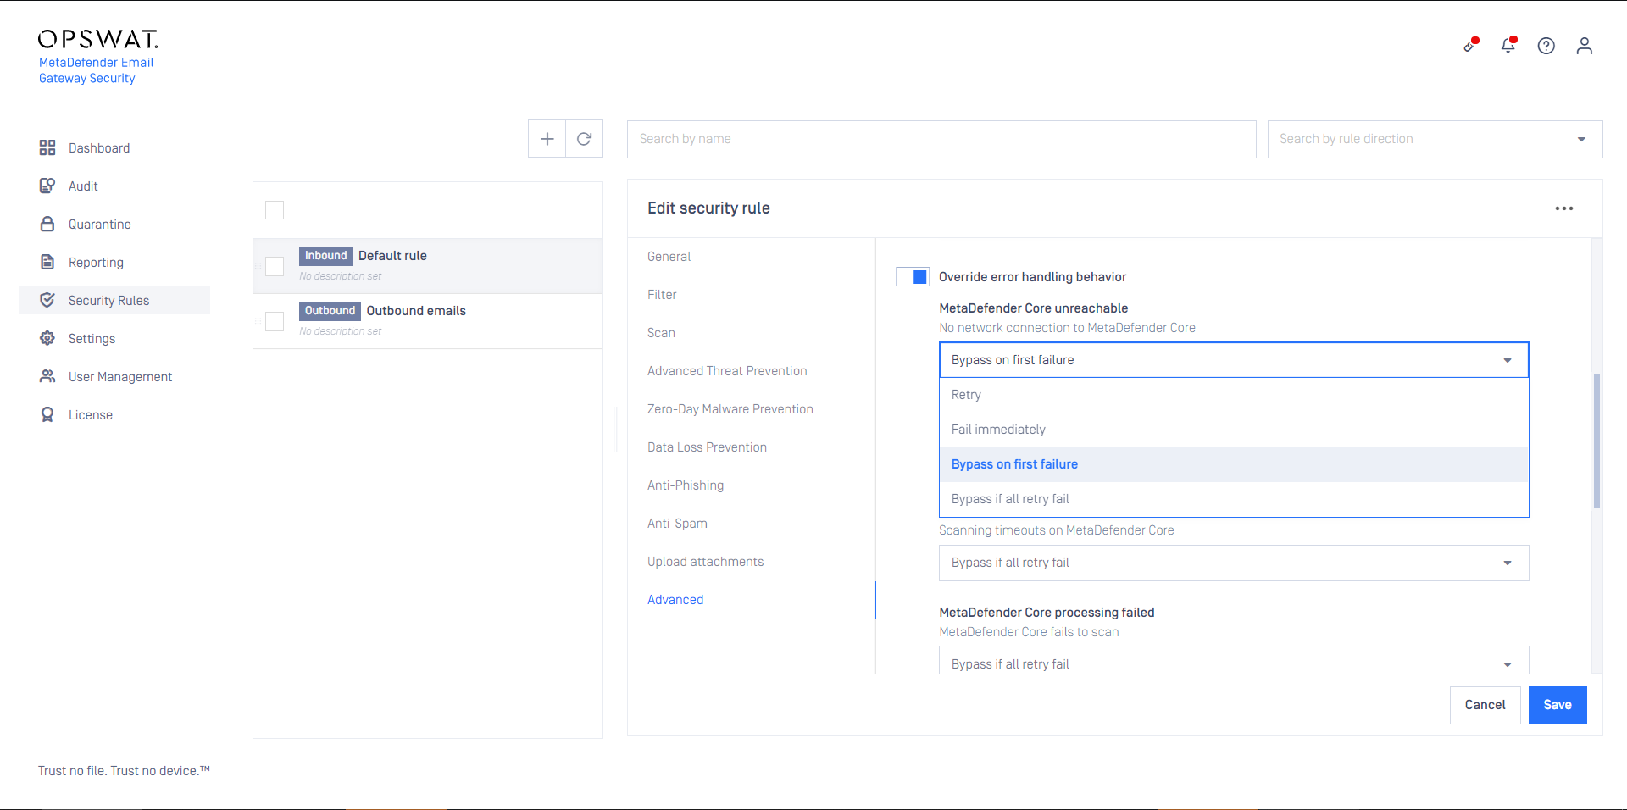Collapse the MetaDefender Core unreachable dropdown

(x=1234, y=360)
